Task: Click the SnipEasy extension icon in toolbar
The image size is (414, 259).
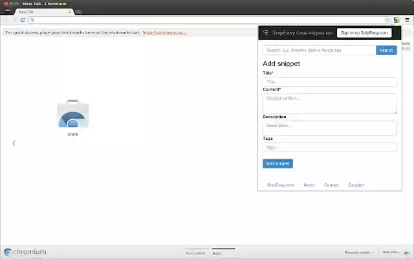Action: click(x=397, y=20)
